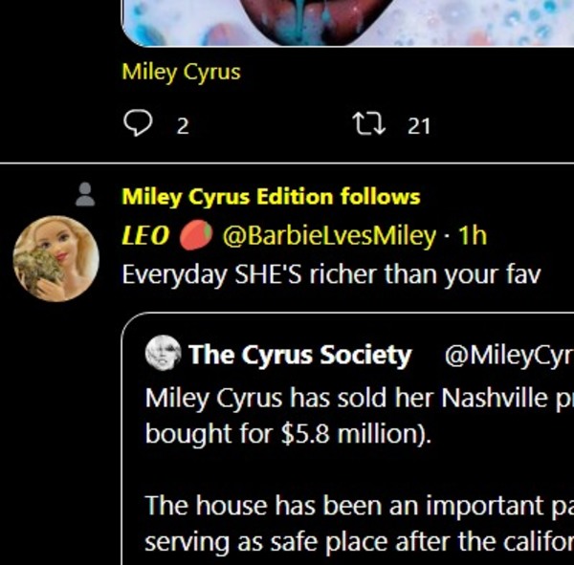
Task: Click the 1h tweet timestamp
Action: (x=472, y=235)
